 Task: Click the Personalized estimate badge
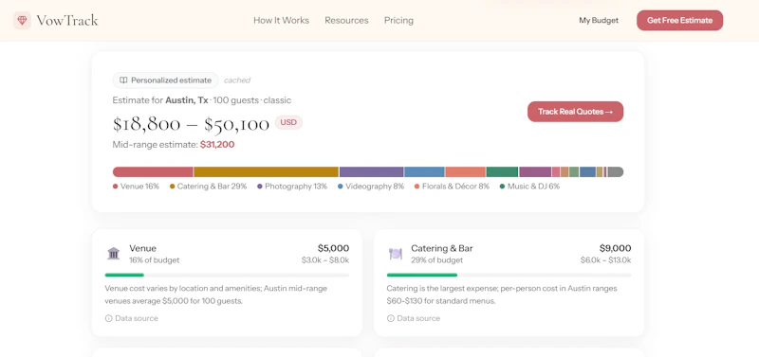pos(165,80)
